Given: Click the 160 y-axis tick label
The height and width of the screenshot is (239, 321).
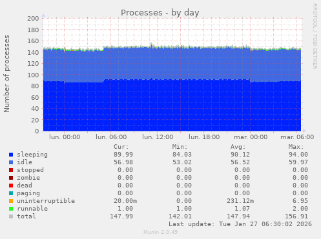Looking at the screenshot, I should 33,41.
